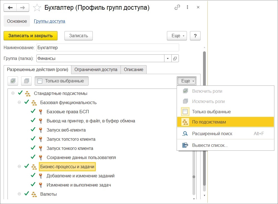278x204 pixels.
Task: Uncheck Запуск веб-клиента role
Action: (x=33, y=130)
